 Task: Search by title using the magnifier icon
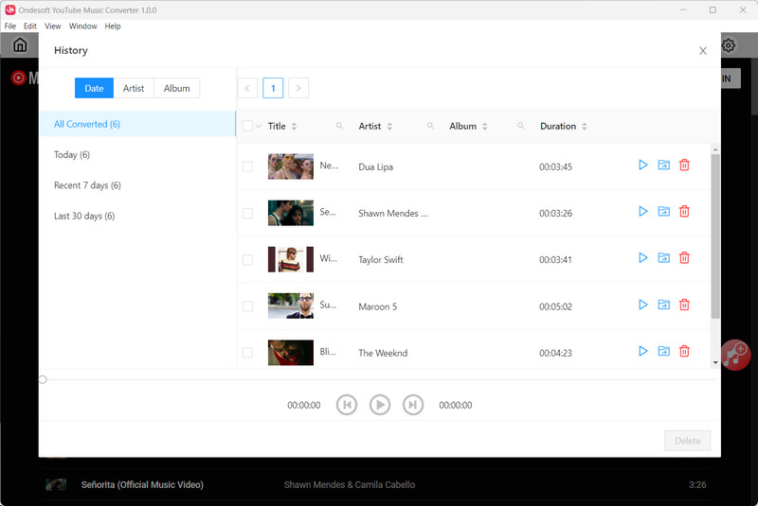[x=339, y=126]
